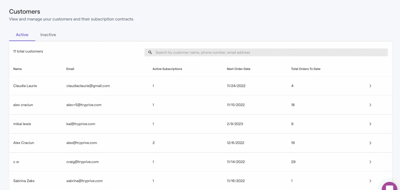The image size is (400, 190).
Task: Click total orders value 29
Action: pyautogui.click(x=293, y=162)
